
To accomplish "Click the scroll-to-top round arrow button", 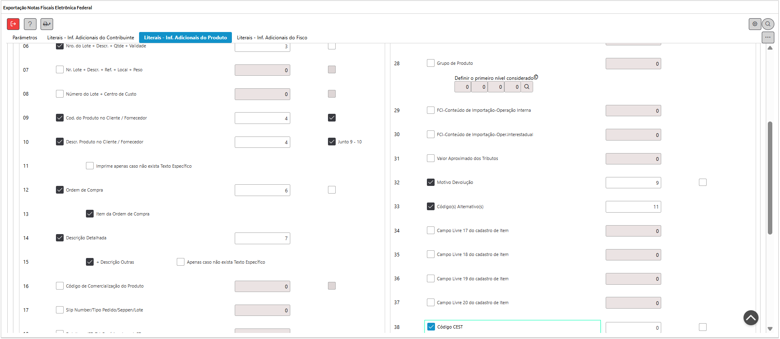I will point(751,318).
